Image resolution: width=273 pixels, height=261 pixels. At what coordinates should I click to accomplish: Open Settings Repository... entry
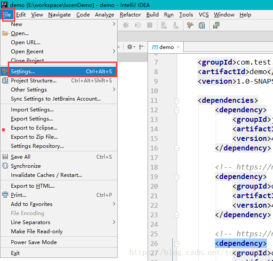pyautogui.click(x=59, y=146)
